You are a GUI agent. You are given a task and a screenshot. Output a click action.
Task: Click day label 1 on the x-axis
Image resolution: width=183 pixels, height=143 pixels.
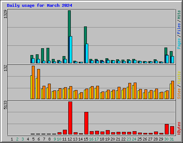(x=12, y=139)
